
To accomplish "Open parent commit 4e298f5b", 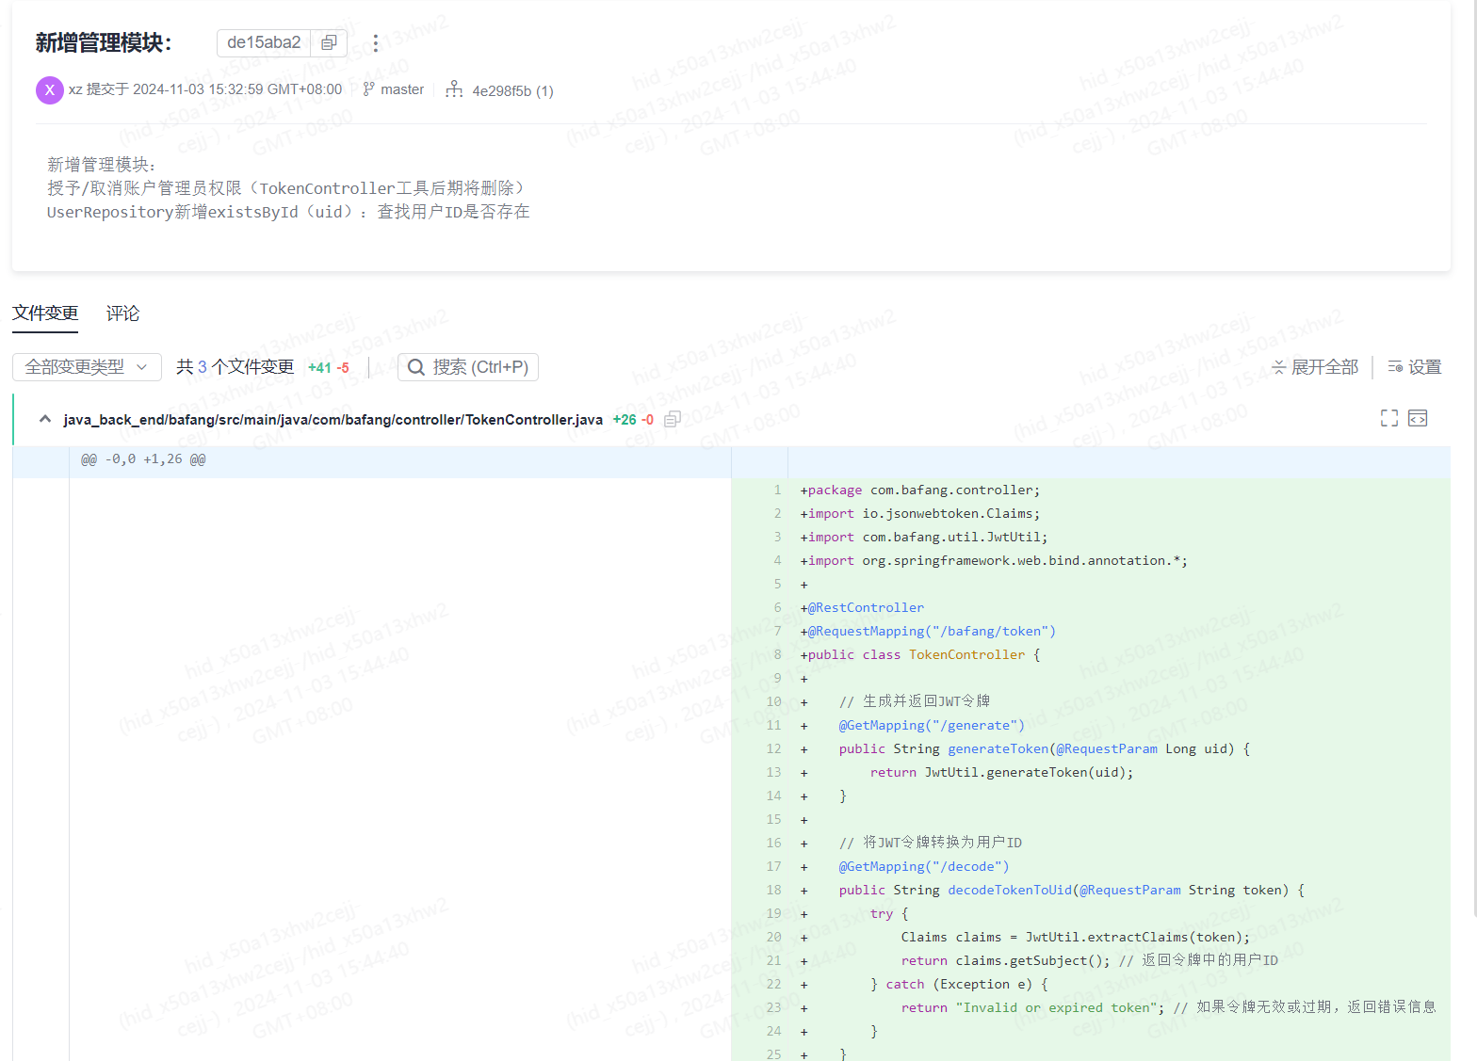I will coord(512,90).
